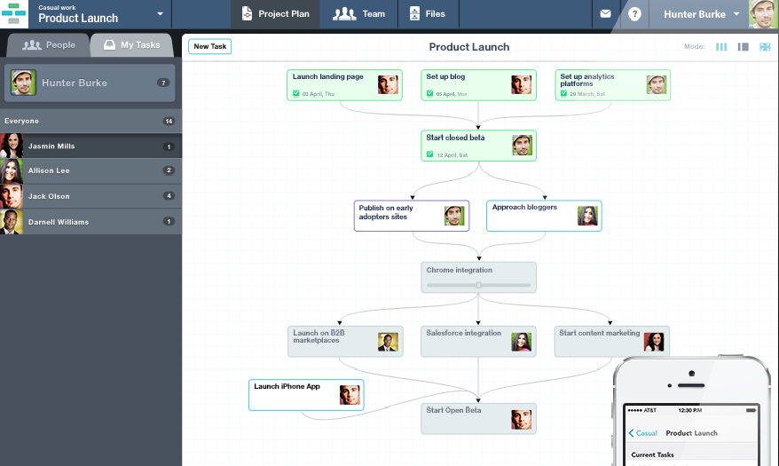The height and width of the screenshot is (466, 779).
Task: Click the Casual app logo icon
Action: coord(14,13)
